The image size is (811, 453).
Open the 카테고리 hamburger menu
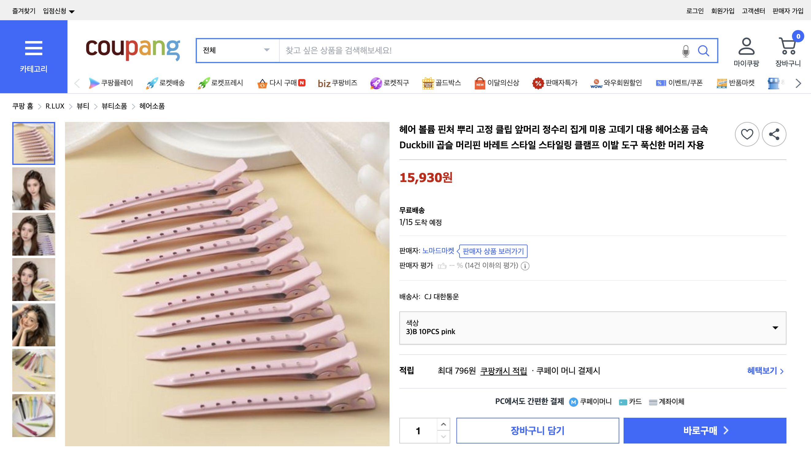pyautogui.click(x=33, y=49)
